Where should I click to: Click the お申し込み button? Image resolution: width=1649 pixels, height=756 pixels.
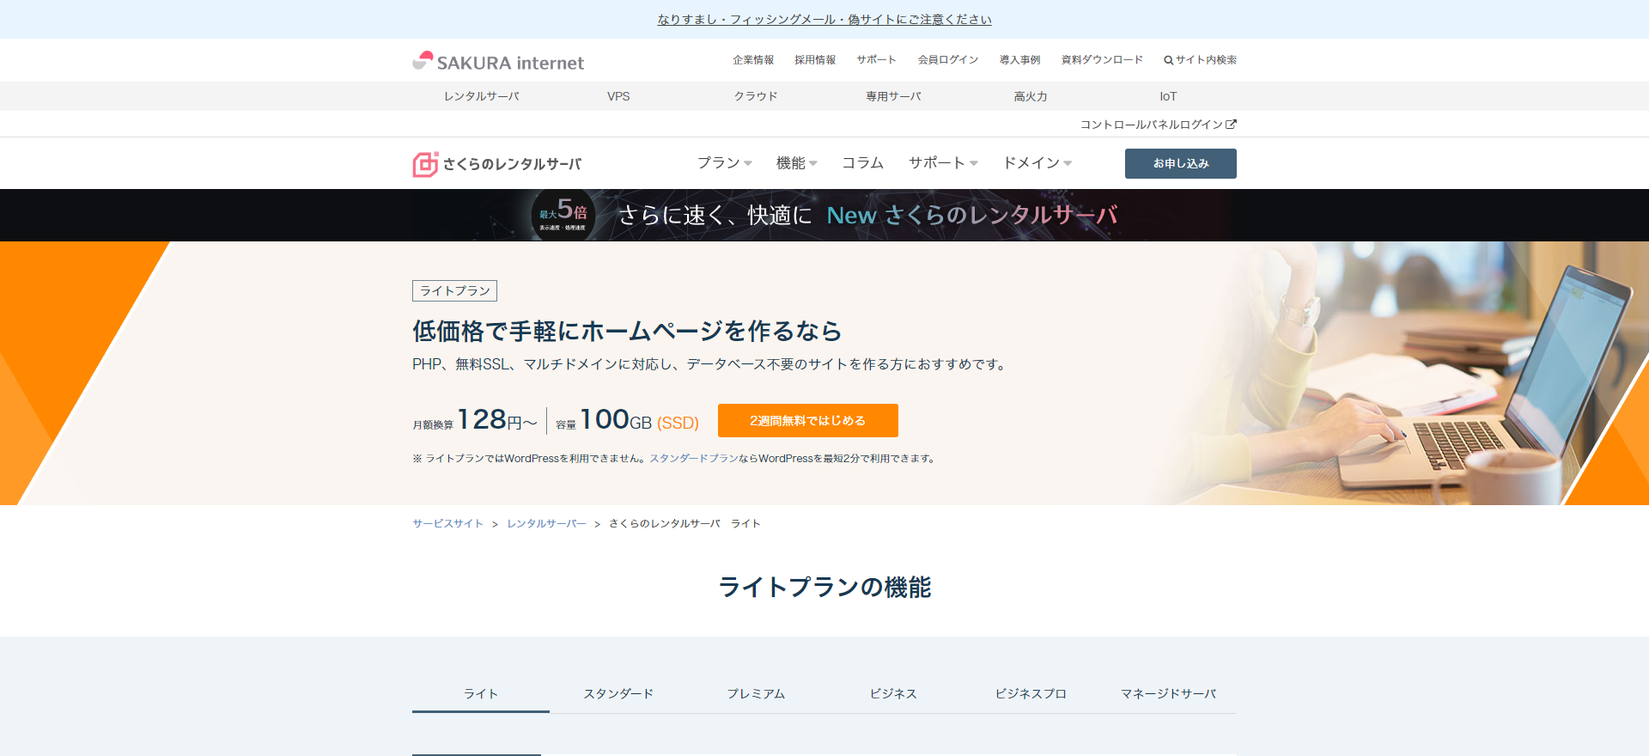coord(1180,163)
